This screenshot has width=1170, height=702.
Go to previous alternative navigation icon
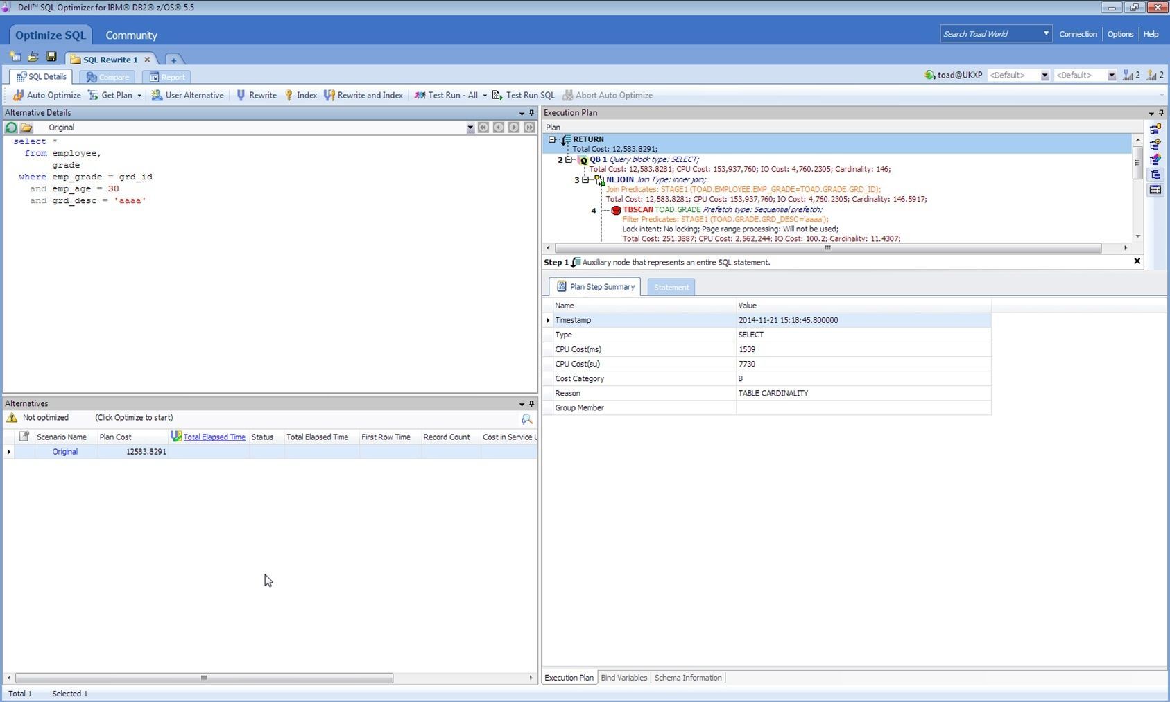pos(499,128)
